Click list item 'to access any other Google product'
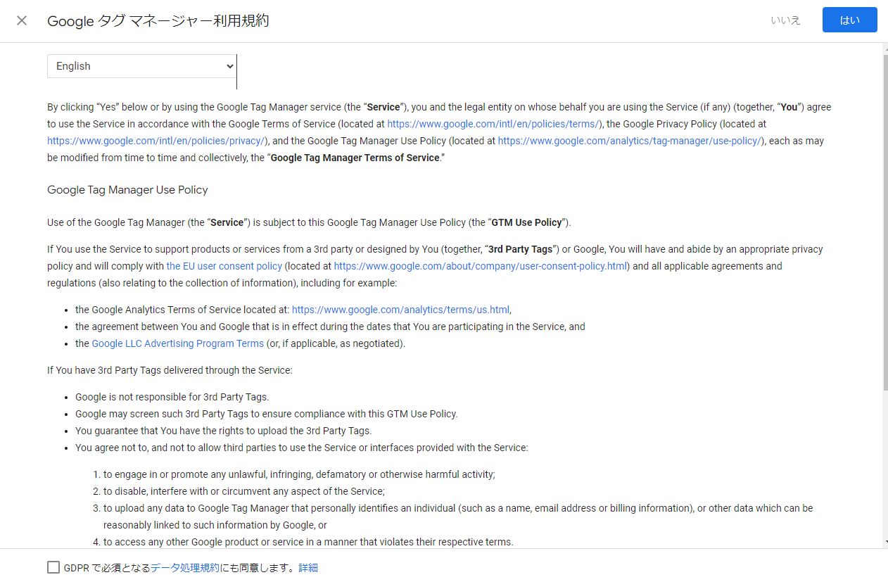The width and height of the screenshot is (888, 582). 308,542
